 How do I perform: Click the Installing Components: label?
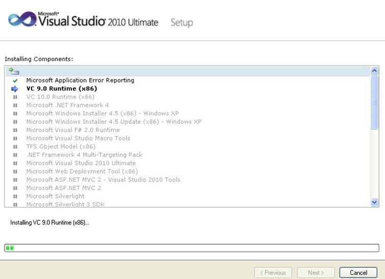click(x=39, y=59)
